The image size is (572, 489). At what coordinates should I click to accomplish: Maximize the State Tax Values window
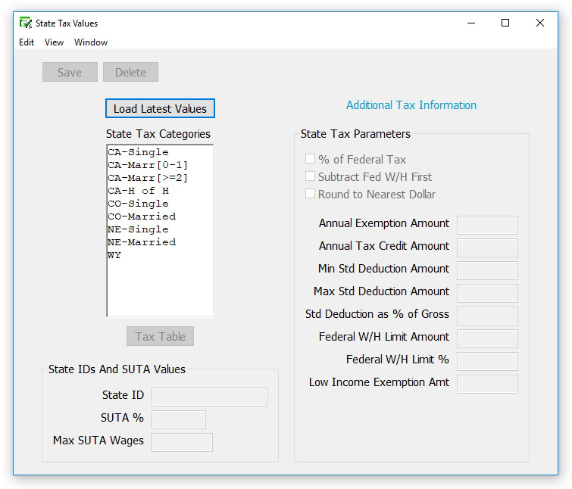505,23
